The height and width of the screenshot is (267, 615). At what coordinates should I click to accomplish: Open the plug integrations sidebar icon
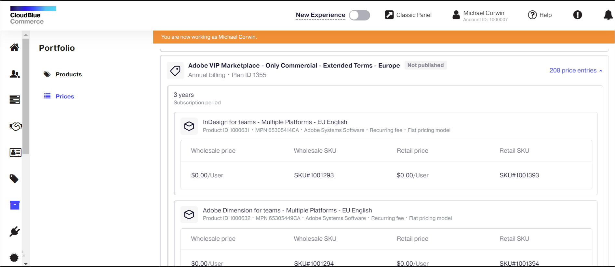pyautogui.click(x=15, y=232)
